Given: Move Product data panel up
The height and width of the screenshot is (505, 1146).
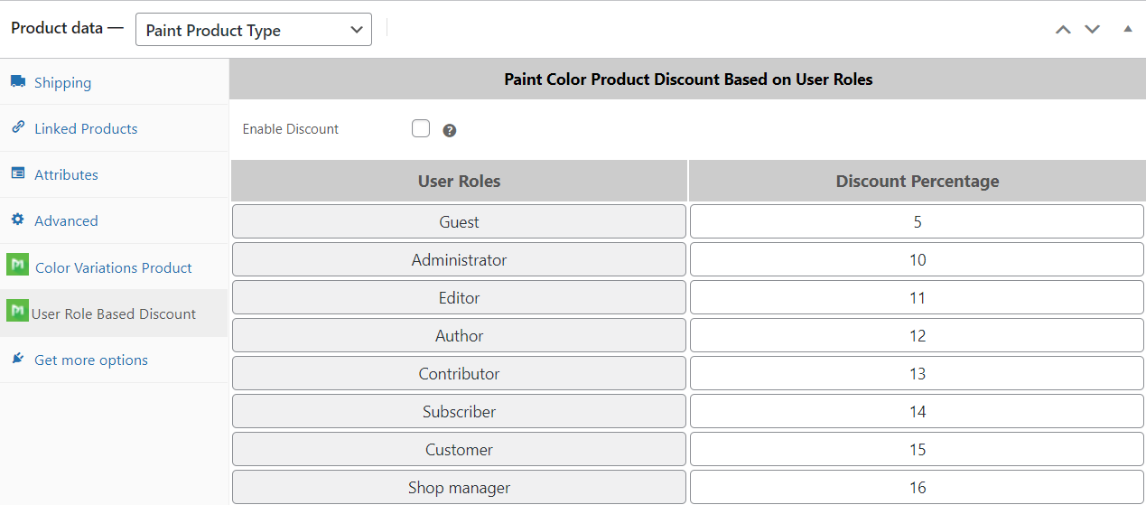Looking at the screenshot, I should 1063,29.
